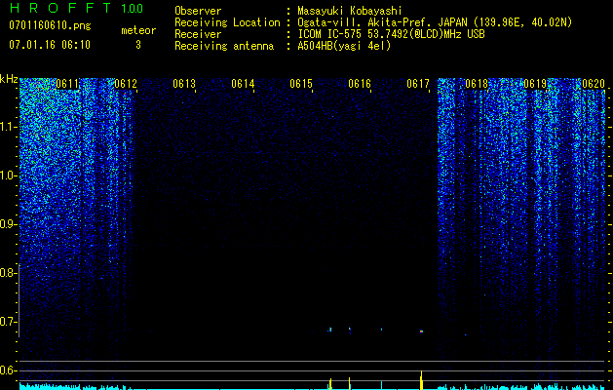Click the 0.6 kHz frequency label
This screenshot has height=390, width=613.
8,370
